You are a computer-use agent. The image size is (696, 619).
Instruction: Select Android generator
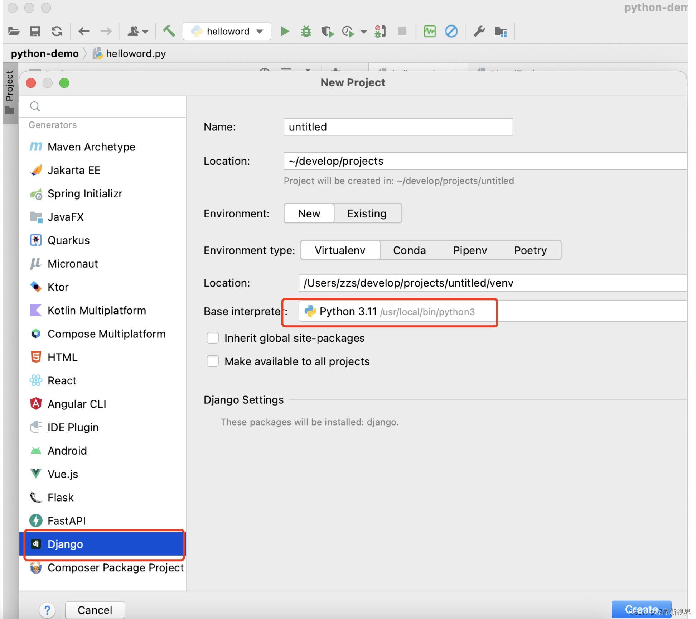pos(103,451)
